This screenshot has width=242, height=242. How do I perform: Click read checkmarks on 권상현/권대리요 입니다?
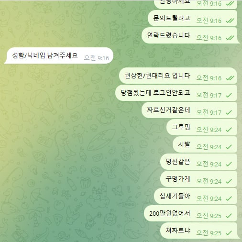(x=230, y=78)
